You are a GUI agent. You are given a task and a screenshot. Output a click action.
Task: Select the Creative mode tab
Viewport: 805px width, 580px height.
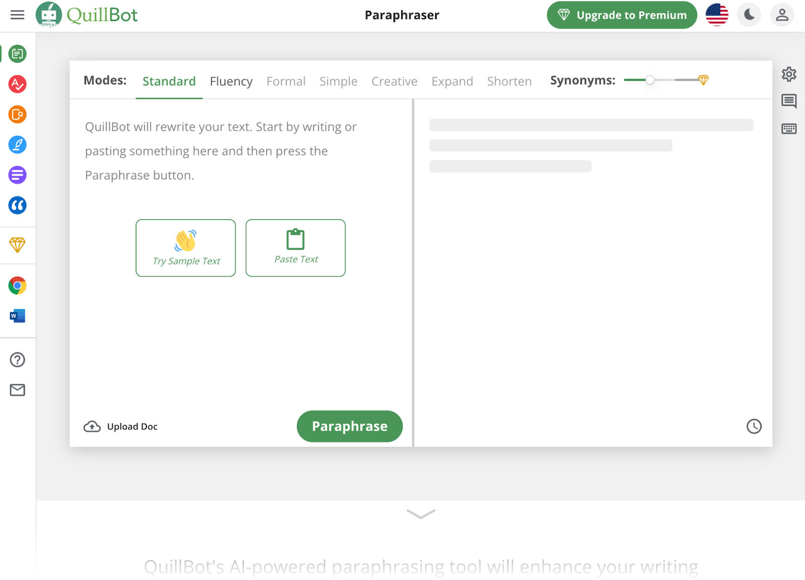pos(394,81)
